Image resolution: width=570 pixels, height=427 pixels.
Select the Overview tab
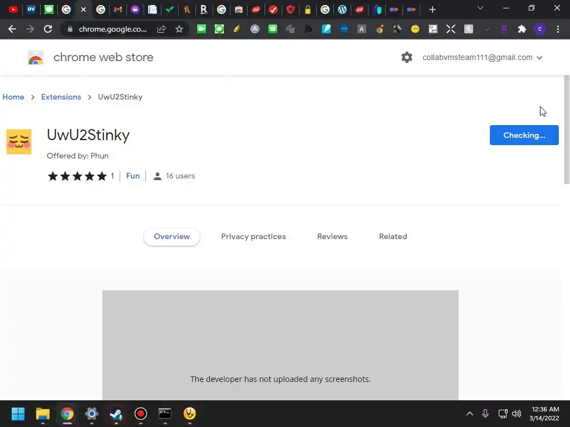click(x=171, y=236)
